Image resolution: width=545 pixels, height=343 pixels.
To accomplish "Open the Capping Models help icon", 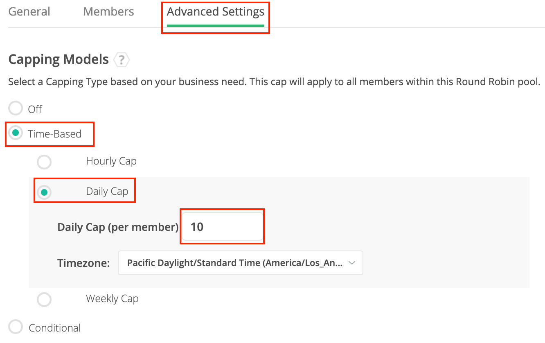I will [x=122, y=60].
